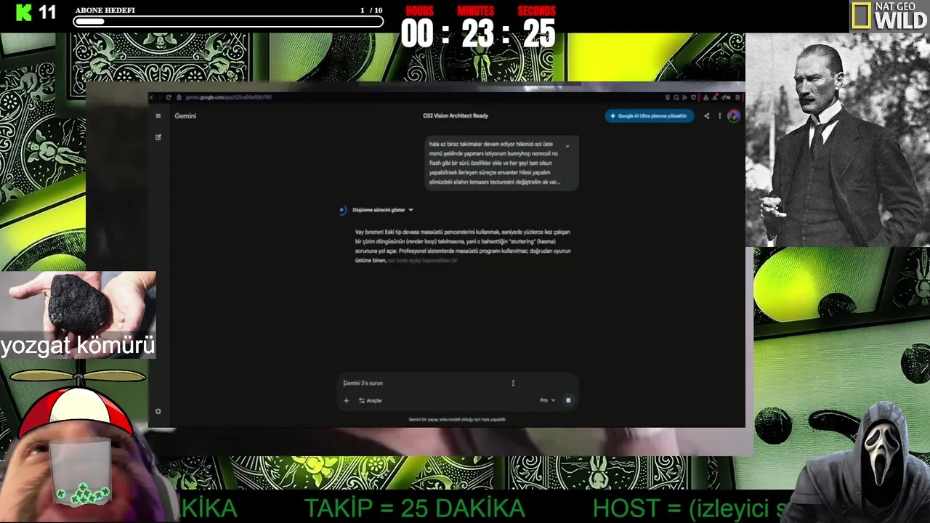
Task: Click the 'Gemini bir yapay zeka modeli' disclaimer
Action: coord(457,419)
